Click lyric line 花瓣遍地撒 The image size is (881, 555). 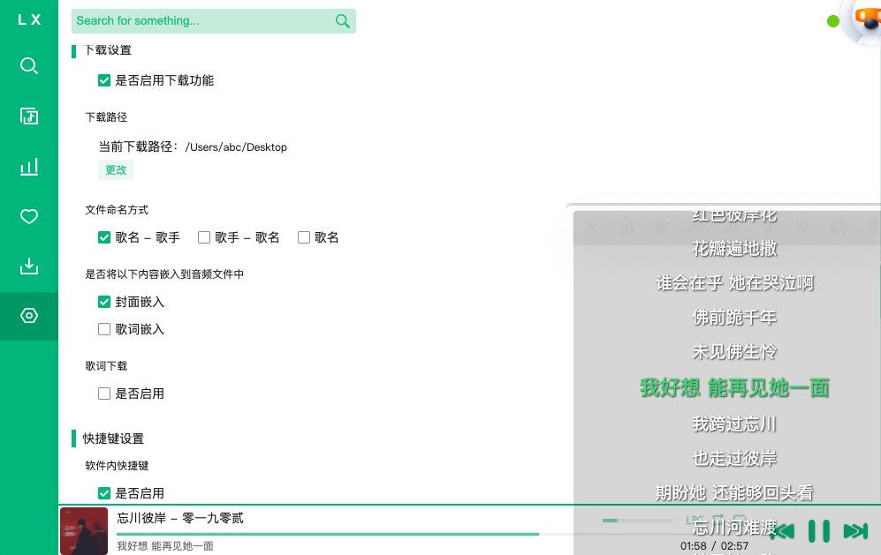coord(734,248)
